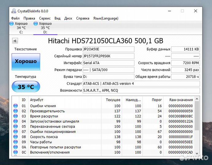Select the Ошибки позиционирования attribute name

53,132
